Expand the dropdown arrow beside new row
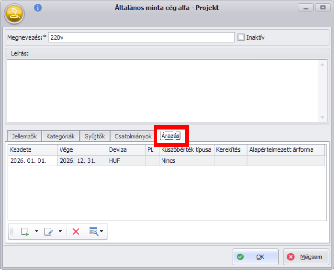 pos(36,232)
